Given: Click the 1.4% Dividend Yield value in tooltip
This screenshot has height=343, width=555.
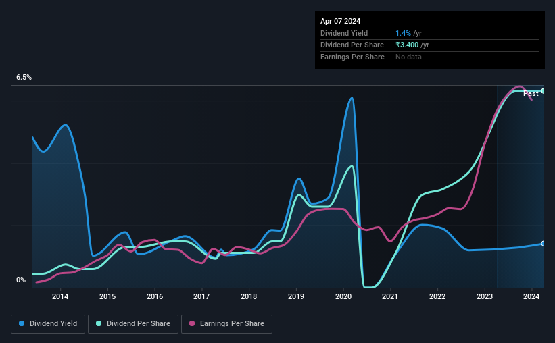Looking at the screenshot, I should [403, 33].
